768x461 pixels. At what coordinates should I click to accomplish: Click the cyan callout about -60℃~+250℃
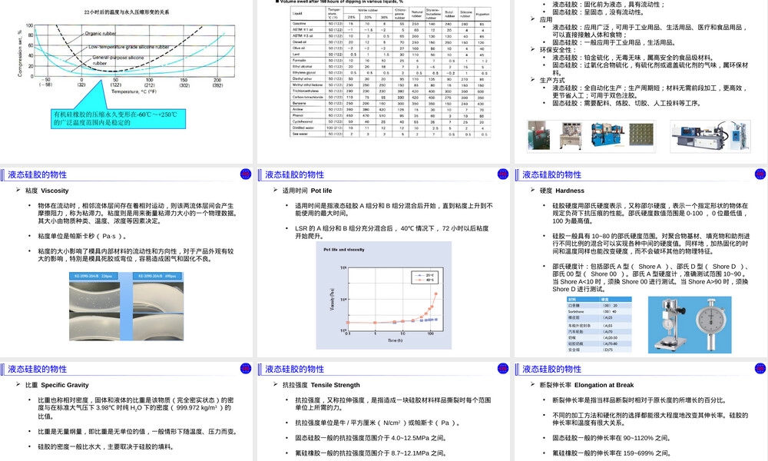[118, 118]
